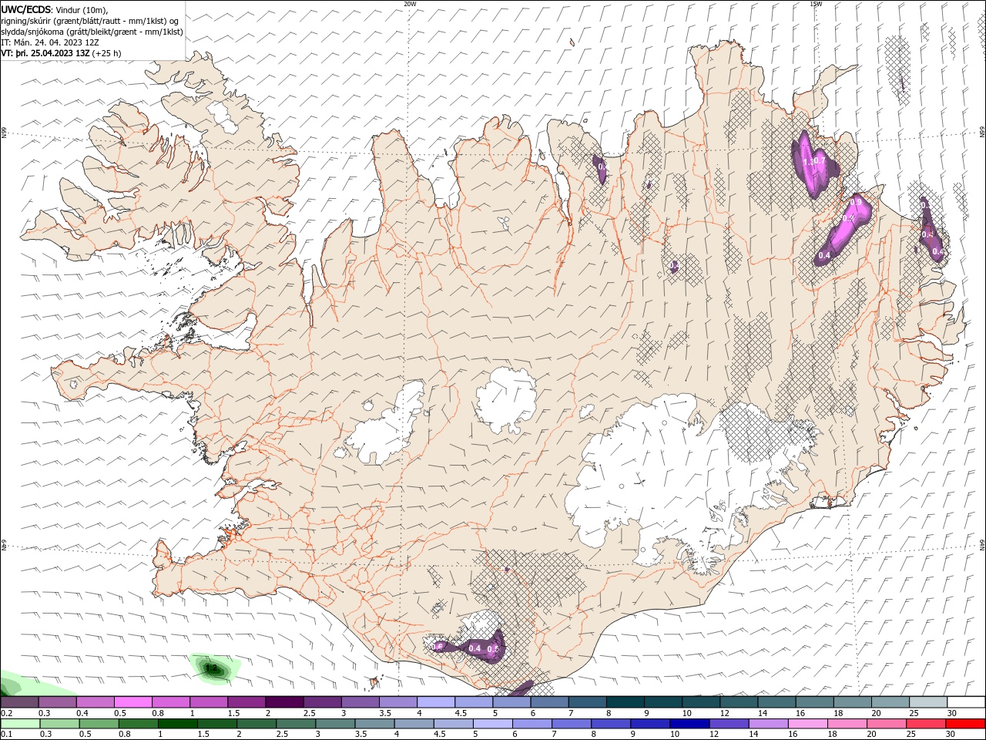986x740 pixels.
Task: Select the deep blue 10 swatch in lower legend
Action: 689,724
